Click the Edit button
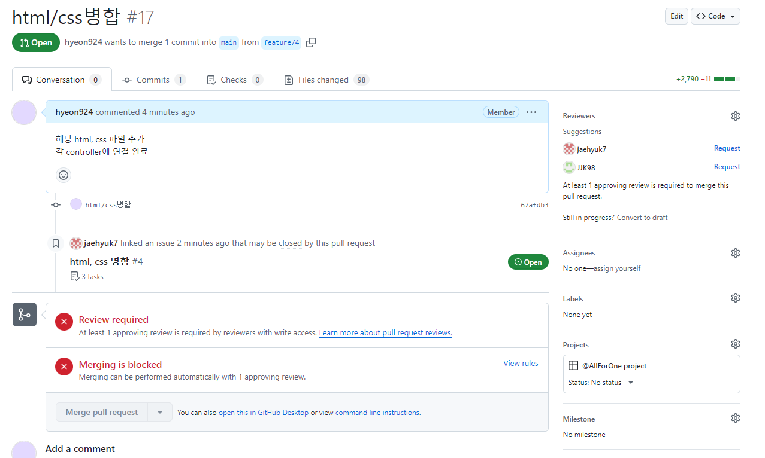Screen dimensions: 765x458 click(676, 16)
